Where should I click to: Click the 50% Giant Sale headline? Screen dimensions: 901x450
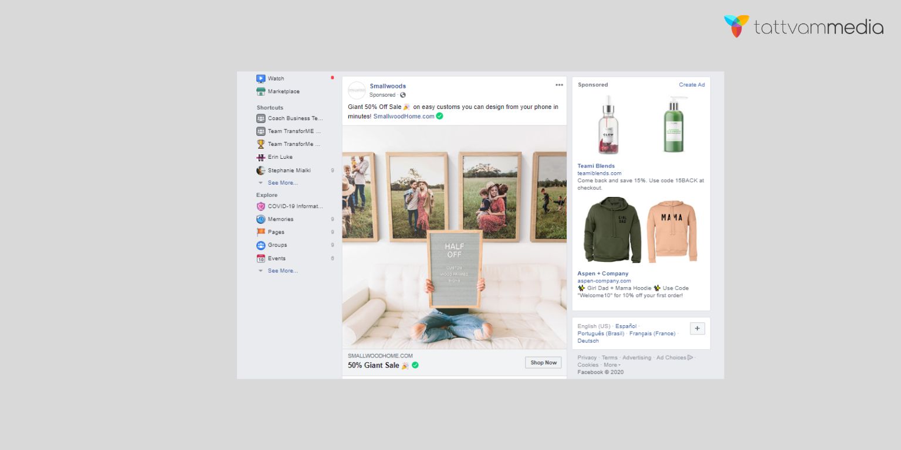coord(374,365)
